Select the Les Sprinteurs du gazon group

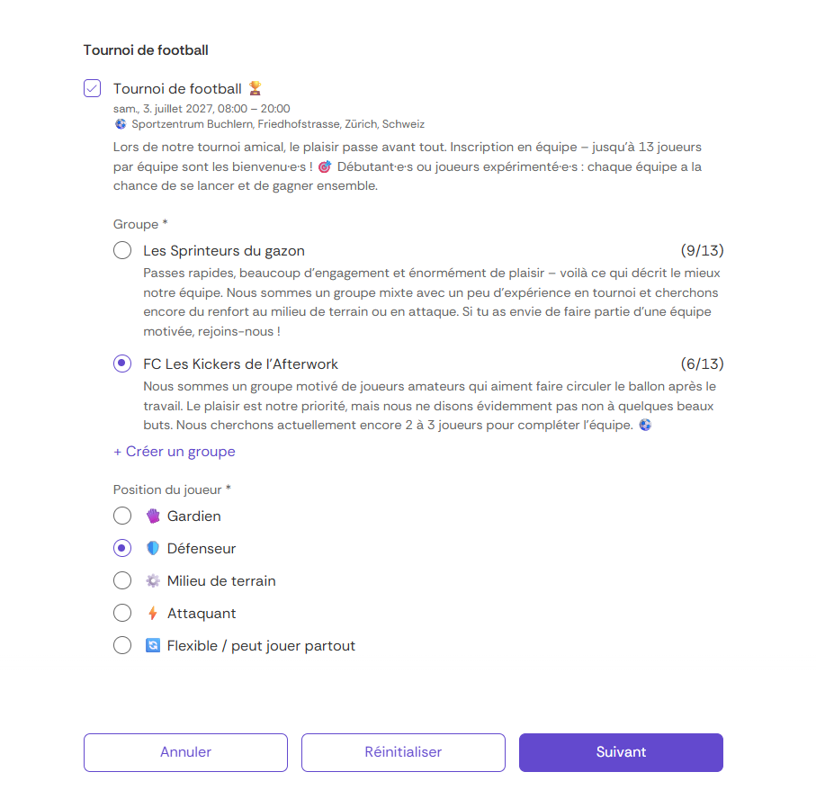coord(122,250)
